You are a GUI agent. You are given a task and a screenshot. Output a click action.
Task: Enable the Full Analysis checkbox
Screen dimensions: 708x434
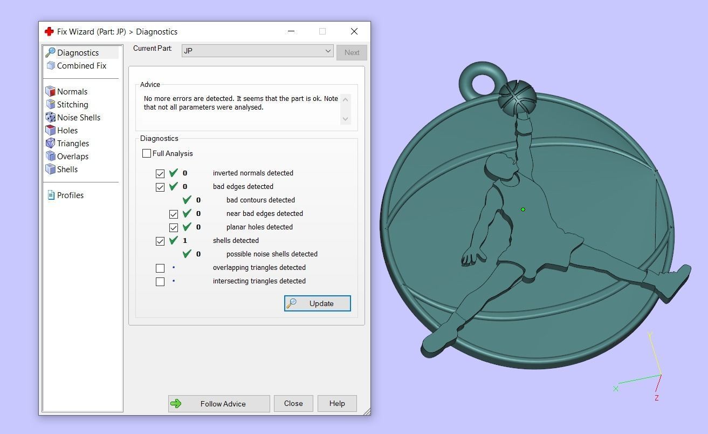[x=147, y=153]
